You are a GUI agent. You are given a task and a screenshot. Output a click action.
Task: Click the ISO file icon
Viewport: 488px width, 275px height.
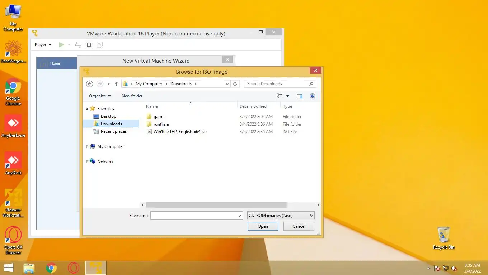(150, 131)
